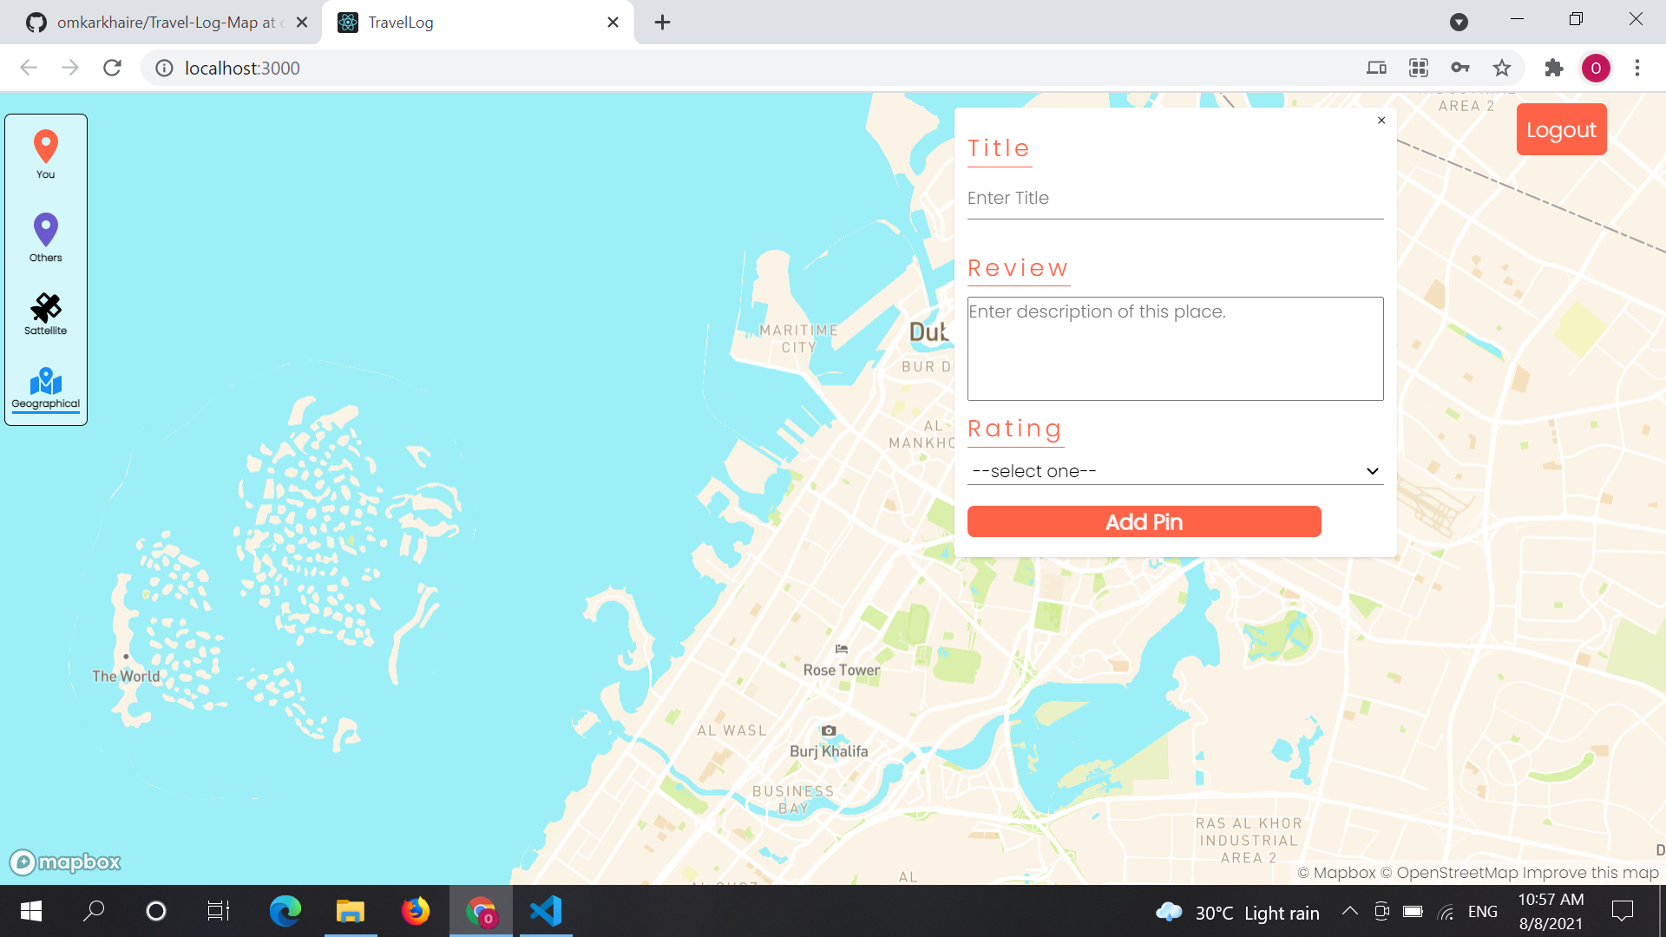Click the 'Improve this map' link
1666x937 pixels.
[1590, 873]
